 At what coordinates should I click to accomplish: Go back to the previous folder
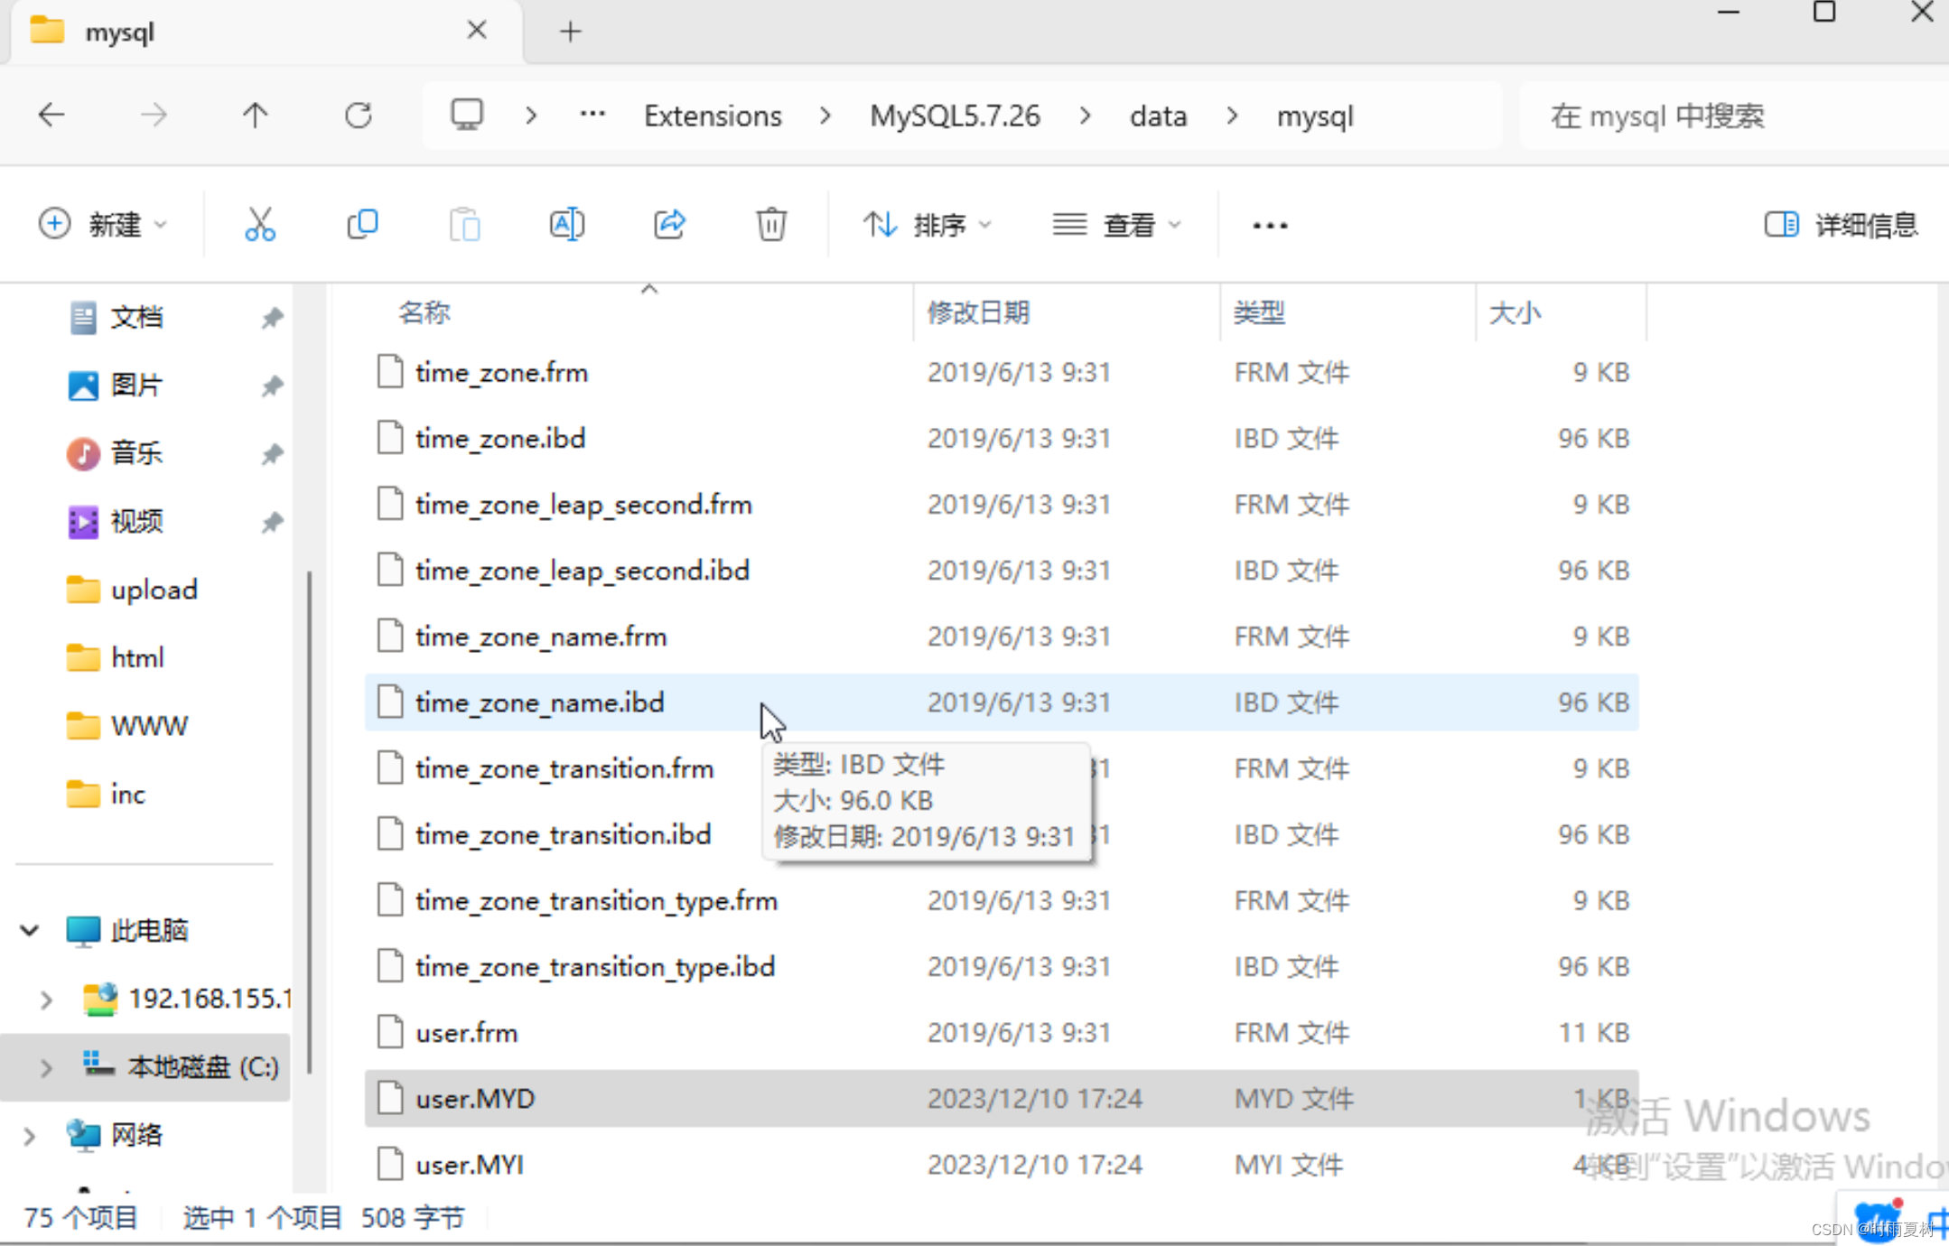click(x=51, y=116)
